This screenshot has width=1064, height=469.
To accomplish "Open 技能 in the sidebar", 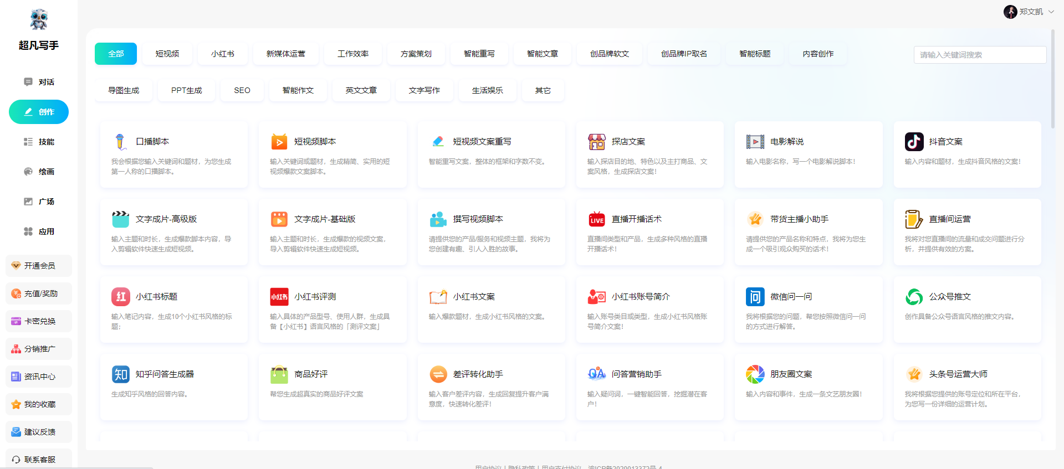I will coord(39,142).
